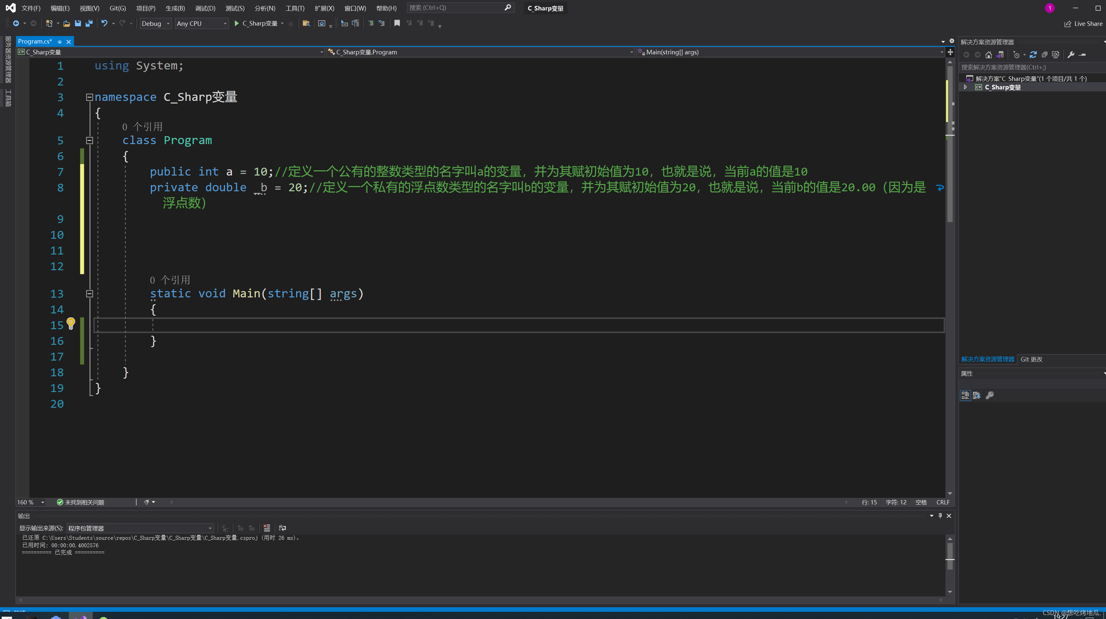Clear all output with the clear icon
The width and height of the screenshot is (1106, 619).
[x=267, y=528]
